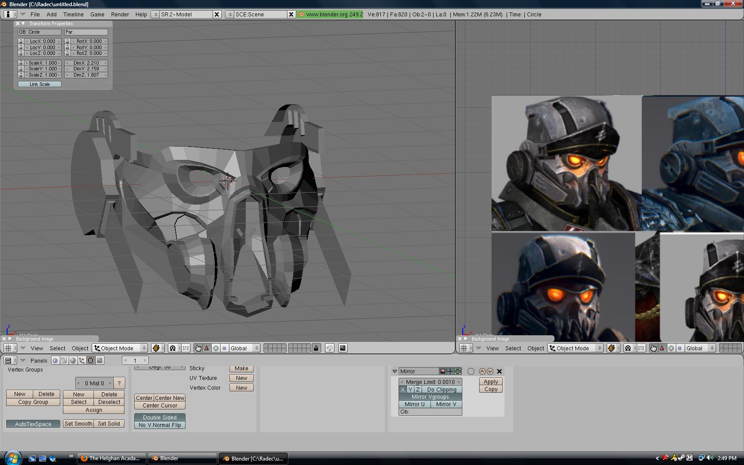Toggle the Mirror U option
The width and height of the screenshot is (744, 465).
[x=415, y=404]
